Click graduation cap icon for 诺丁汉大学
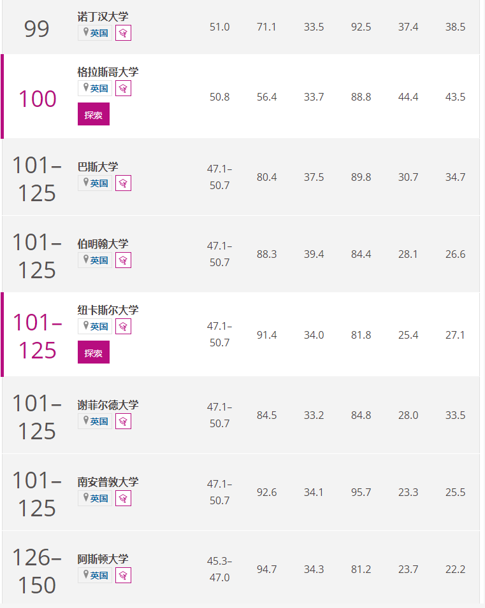The width and height of the screenshot is (485, 608). 123,33
